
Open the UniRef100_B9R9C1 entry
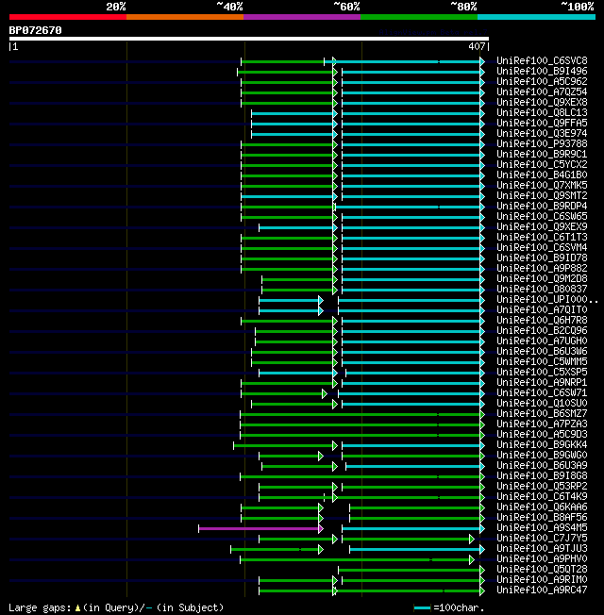pyautogui.click(x=542, y=154)
